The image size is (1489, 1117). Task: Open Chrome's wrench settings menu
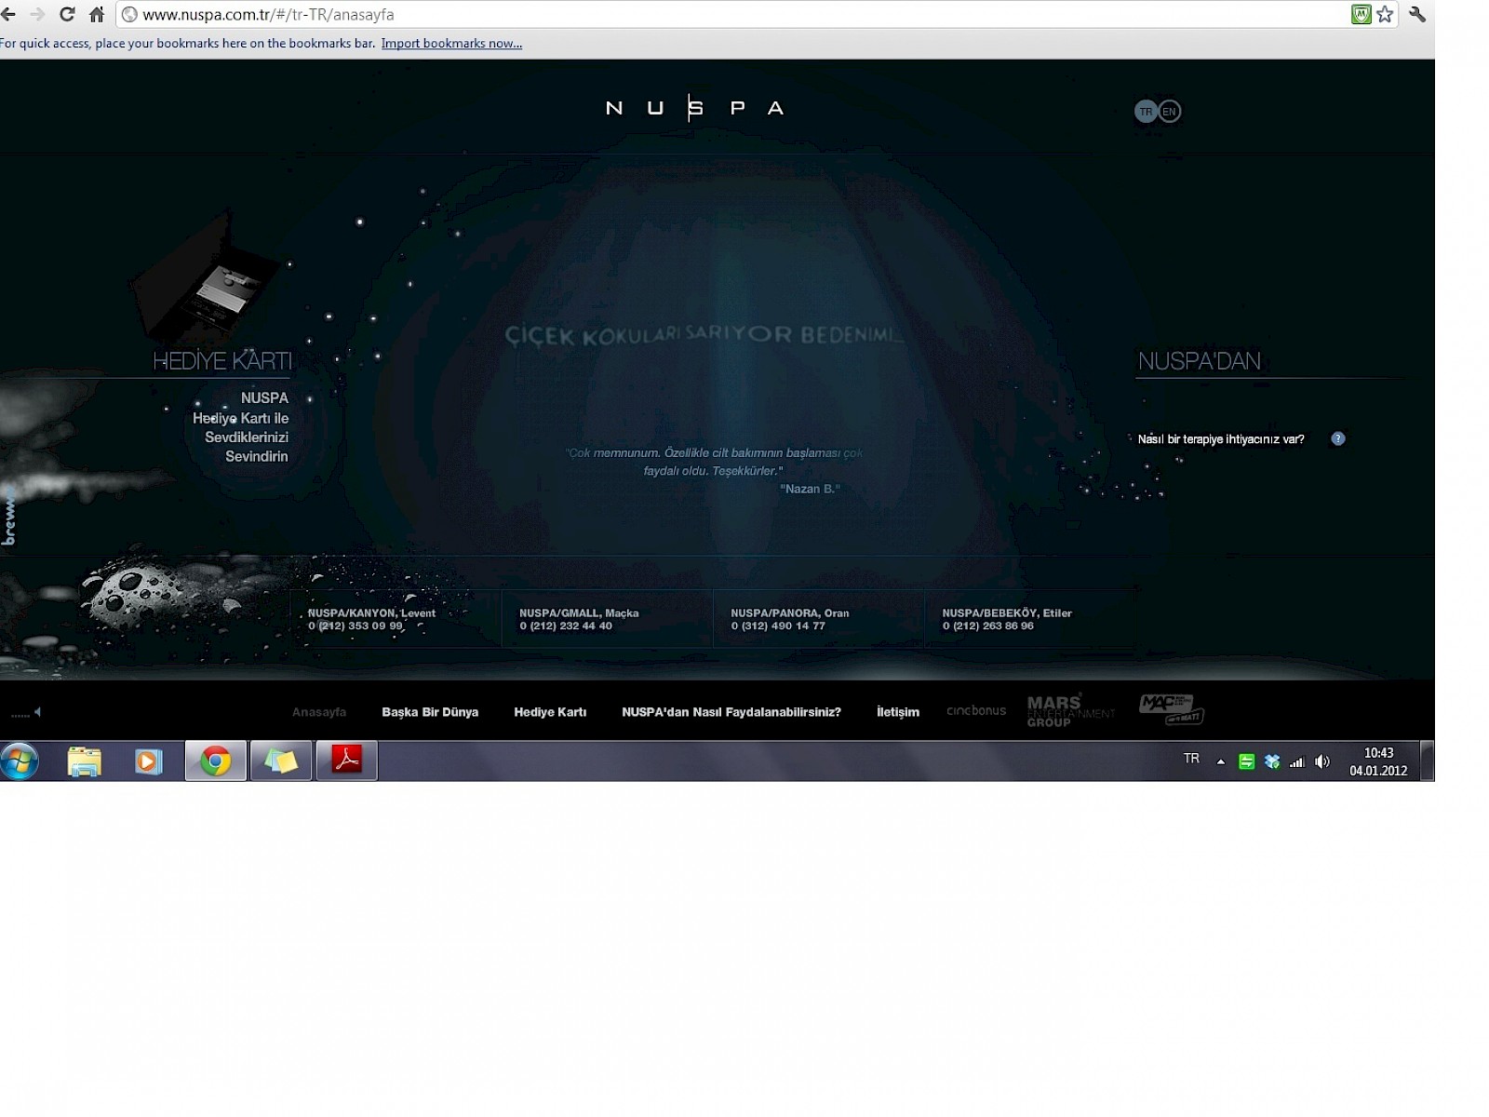tap(1417, 15)
